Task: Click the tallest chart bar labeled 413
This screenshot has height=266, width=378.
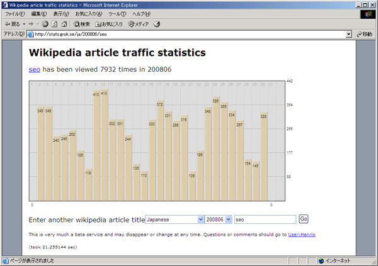Action: tap(104, 146)
